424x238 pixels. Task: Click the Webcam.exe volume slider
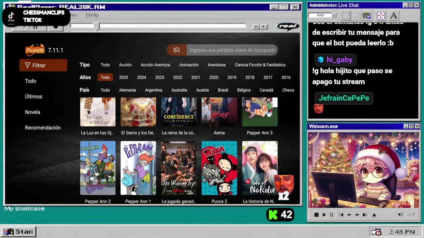(411, 215)
